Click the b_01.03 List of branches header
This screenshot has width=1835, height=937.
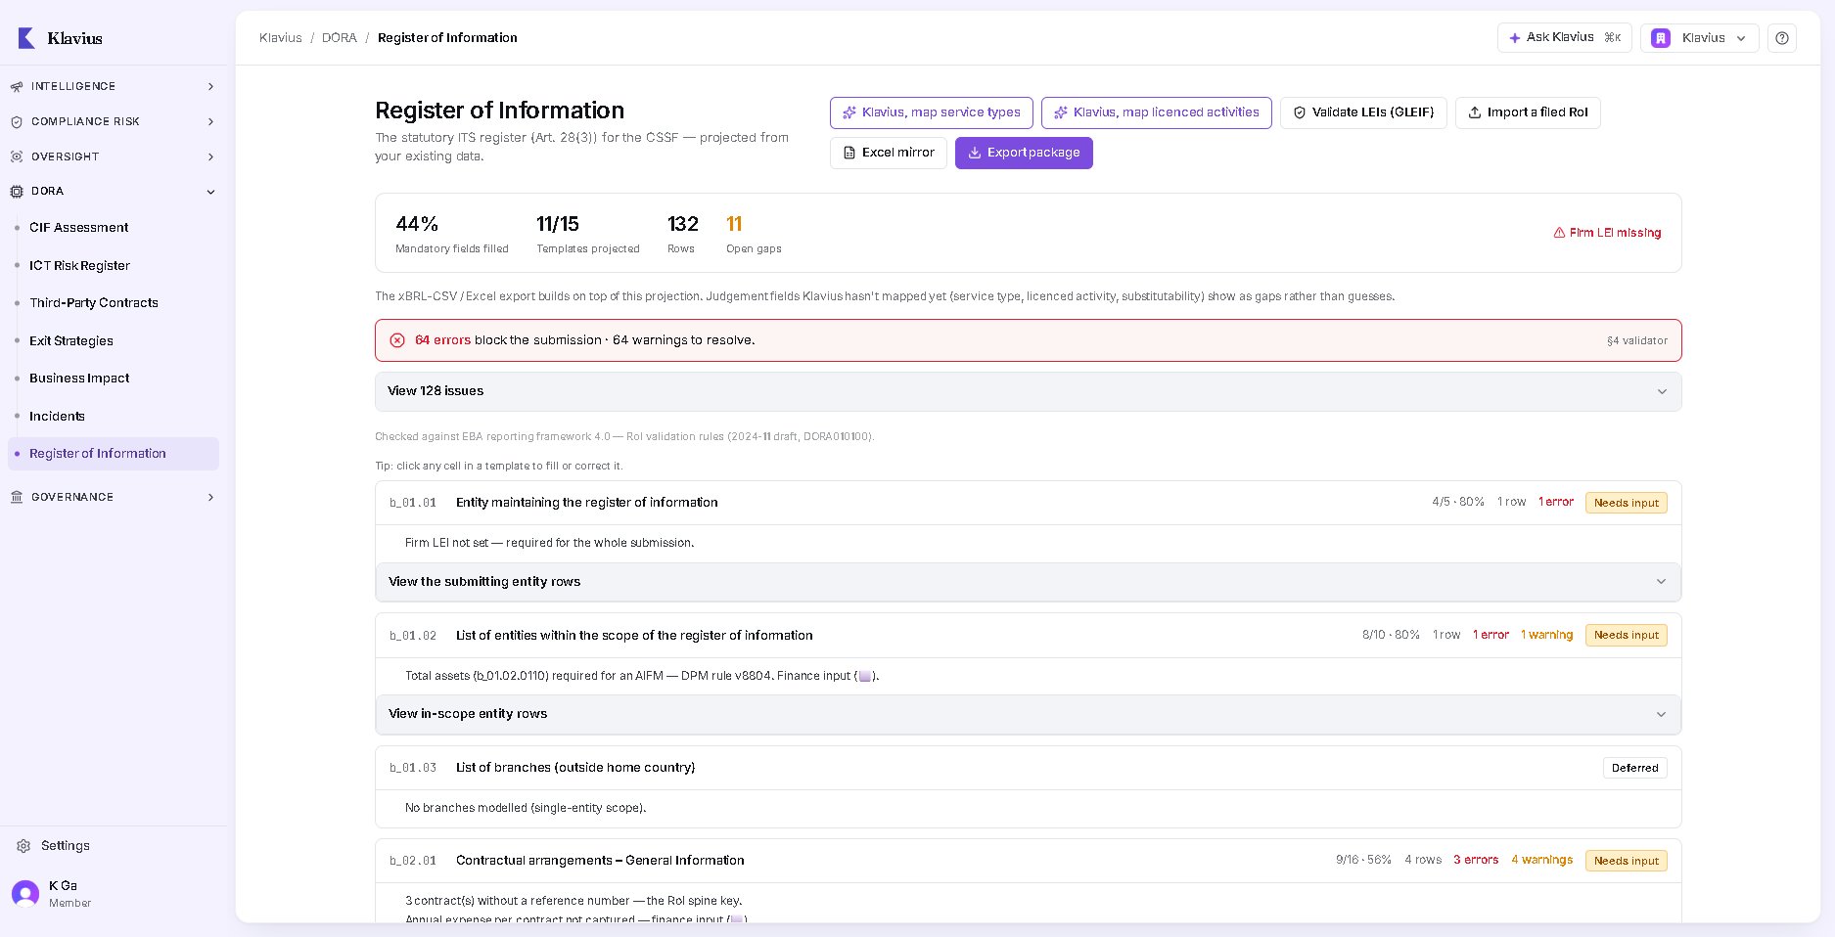pyautogui.click(x=1028, y=768)
